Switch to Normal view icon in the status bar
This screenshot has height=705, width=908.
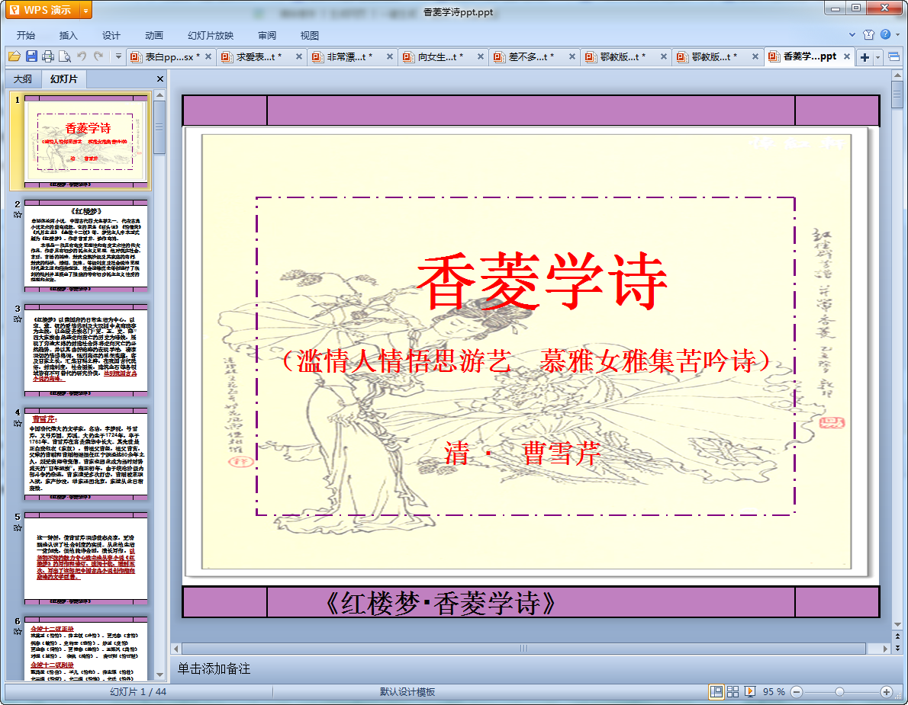tap(716, 692)
